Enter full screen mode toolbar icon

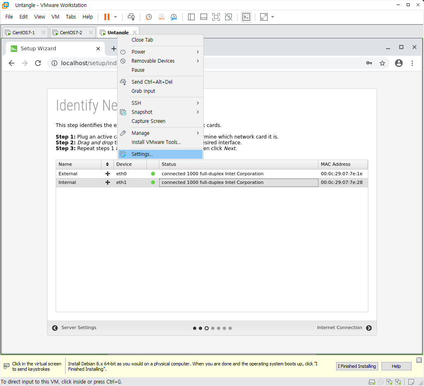pyautogui.click(x=216, y=17)
